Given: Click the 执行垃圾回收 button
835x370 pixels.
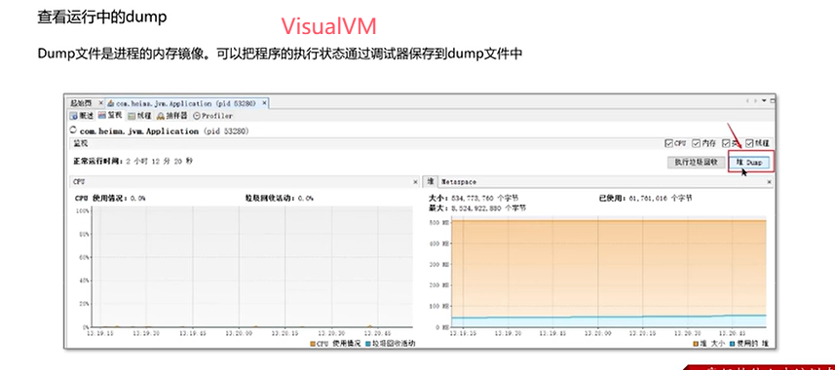Looking at the screenshot, I should (x=696, y=163).
